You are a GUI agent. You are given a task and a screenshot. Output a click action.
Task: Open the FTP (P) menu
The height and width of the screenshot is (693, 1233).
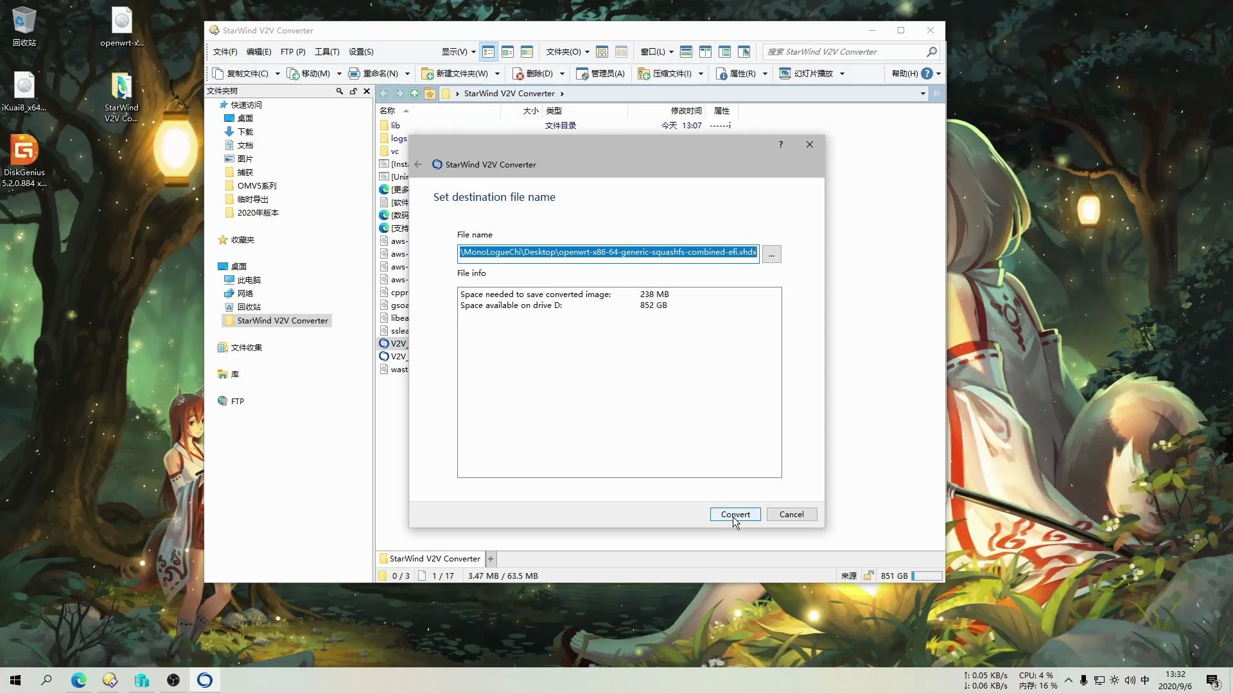coord(293,51)
